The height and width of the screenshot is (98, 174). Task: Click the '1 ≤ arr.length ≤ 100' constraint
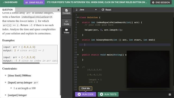pyautogui.click(x=24, y=88)
